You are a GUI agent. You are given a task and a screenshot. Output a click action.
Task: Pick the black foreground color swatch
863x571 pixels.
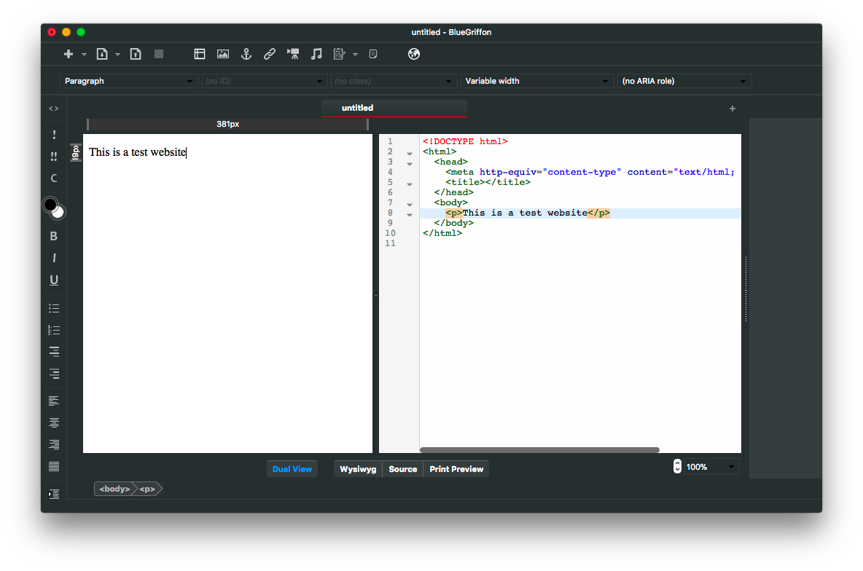pos(50,205)
